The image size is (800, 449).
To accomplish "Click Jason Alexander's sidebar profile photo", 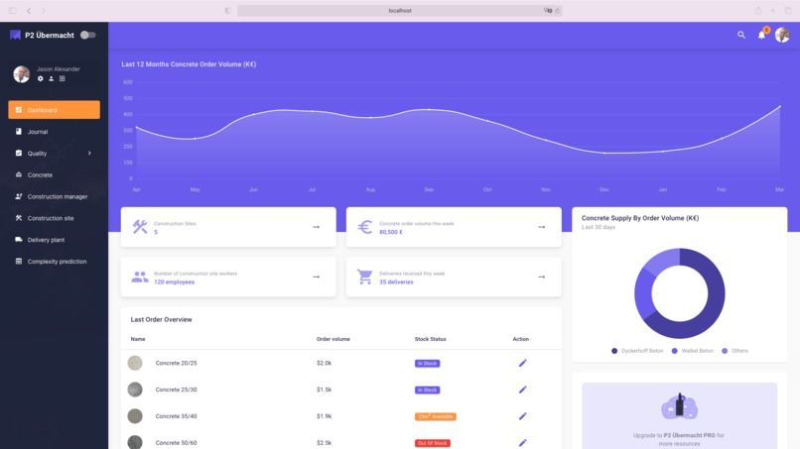I will [22, 74].
